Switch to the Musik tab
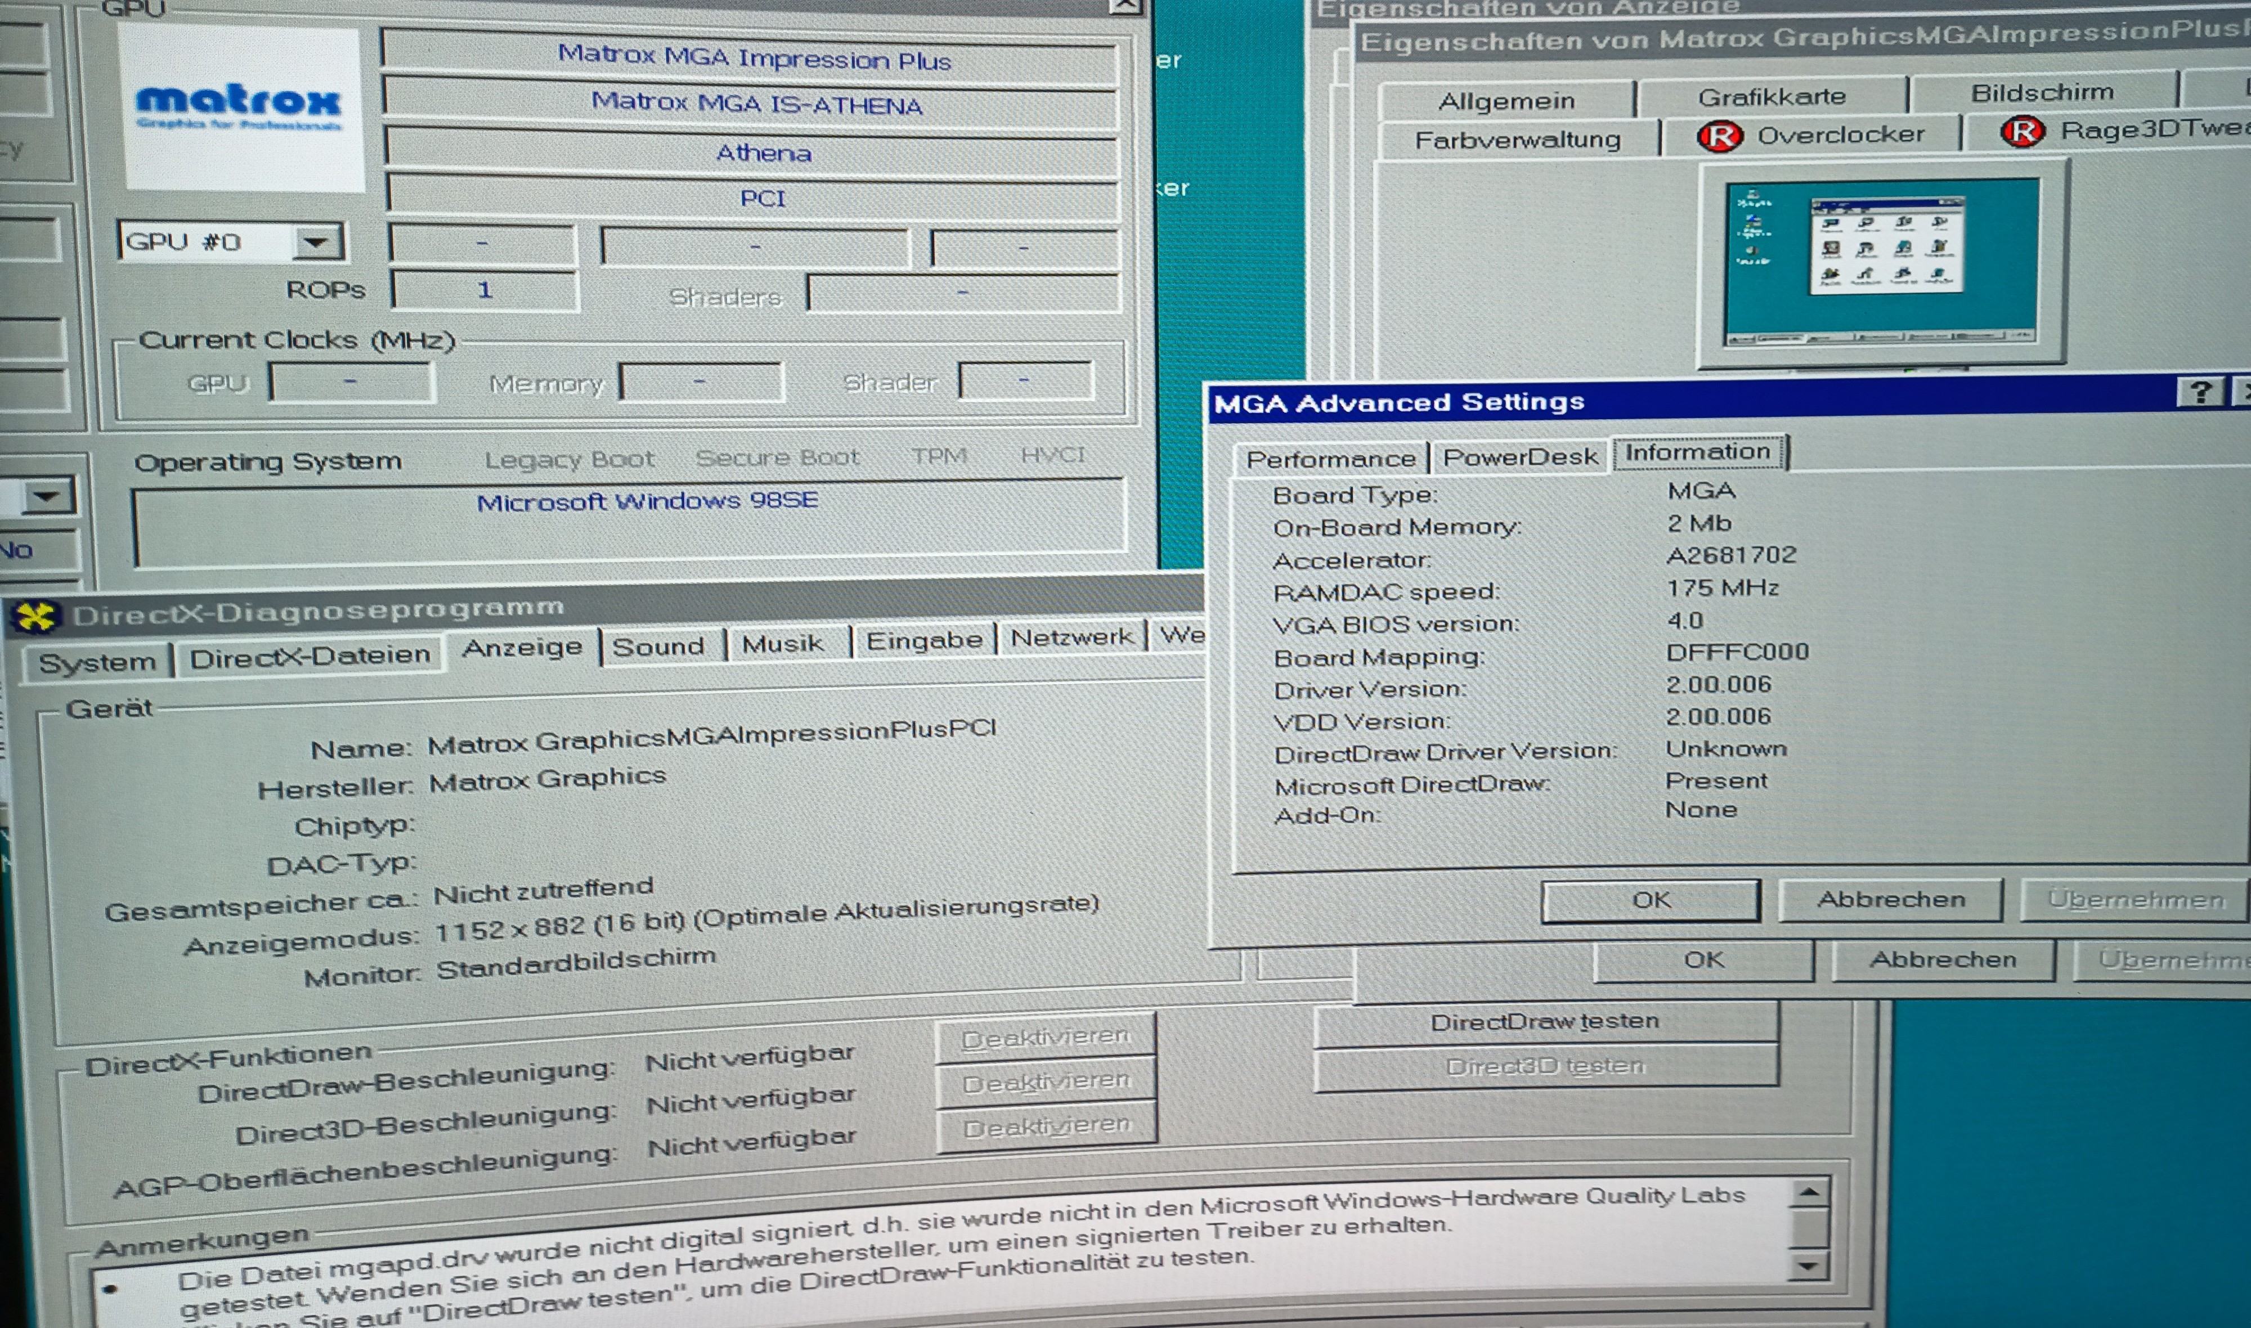2251x1328 pixels. coord(783,643)
